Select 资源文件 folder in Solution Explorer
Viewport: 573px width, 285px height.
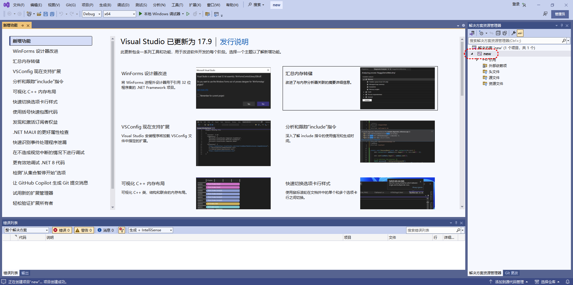click(x=496, y=84)
